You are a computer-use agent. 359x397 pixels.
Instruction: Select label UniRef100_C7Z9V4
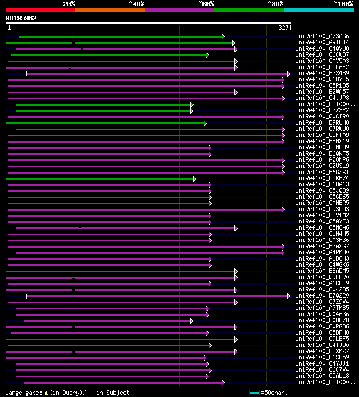tap(322, 302)
